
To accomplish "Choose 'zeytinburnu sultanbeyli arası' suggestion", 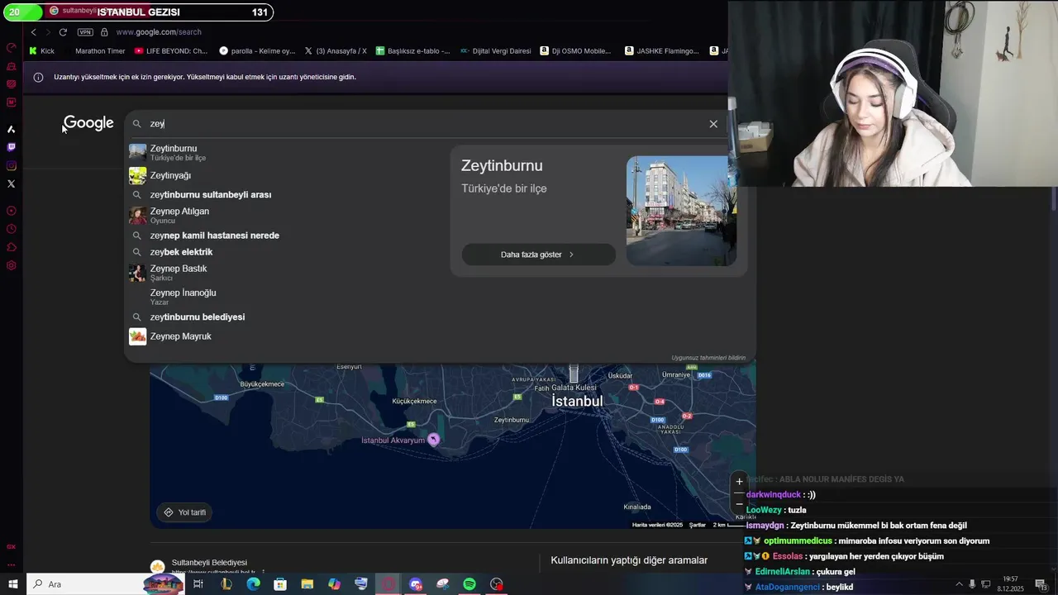I will click(x=285, y=195).
